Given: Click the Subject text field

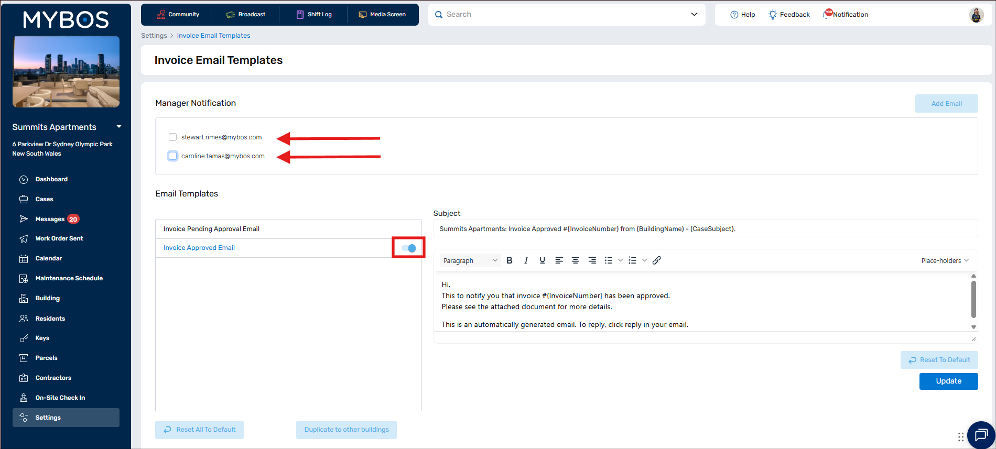Looking at the screenshot, I should coord(705,229).
